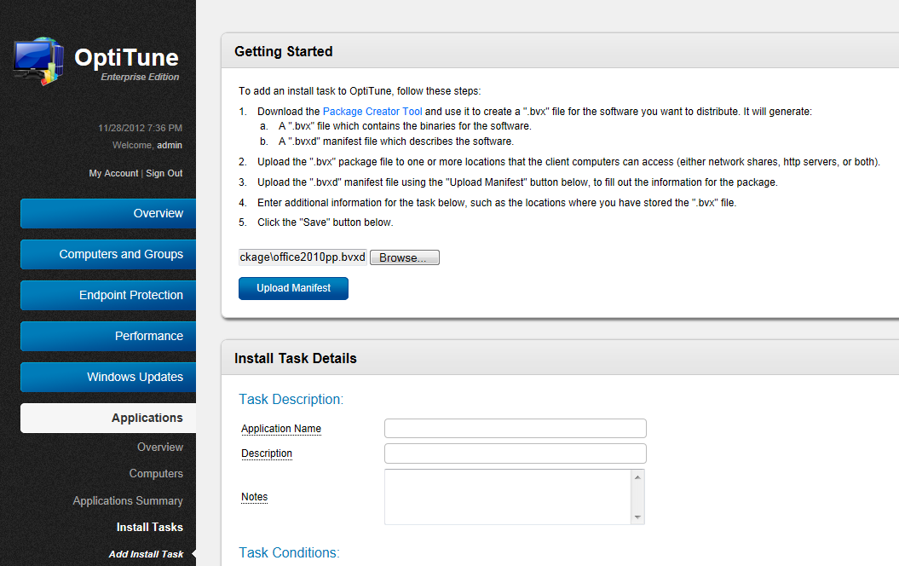Click the Description input field
This screenshot has height=566, width=899.
tap(515, 453)
